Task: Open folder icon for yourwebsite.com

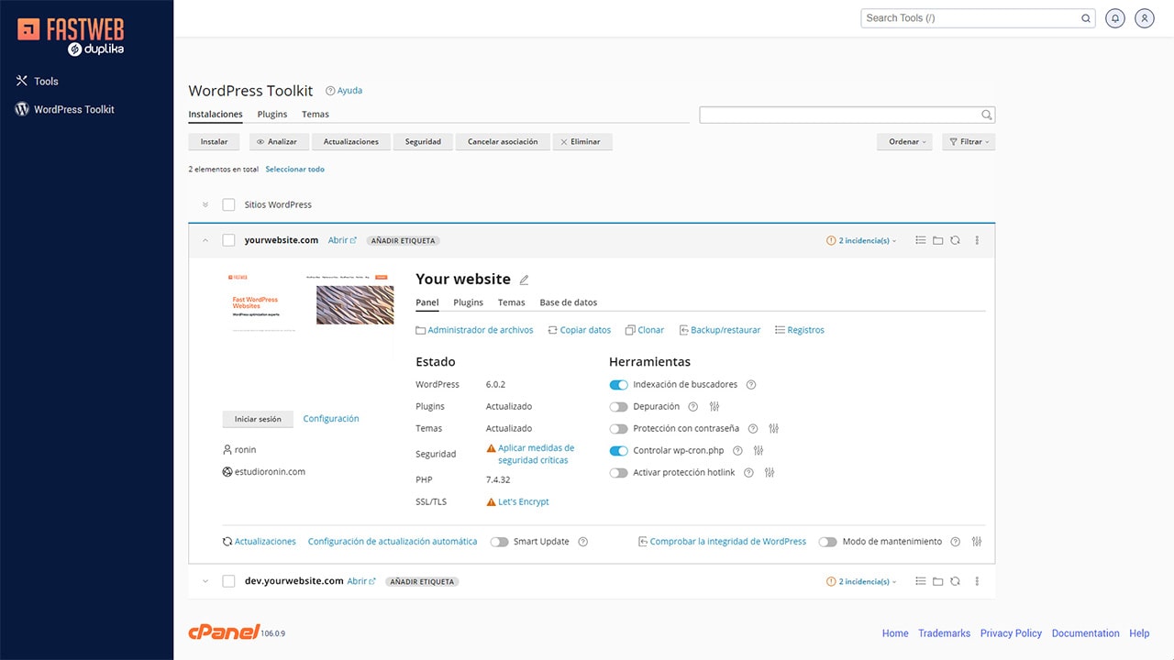Action: pyautogui.click(x=937, y=240)
